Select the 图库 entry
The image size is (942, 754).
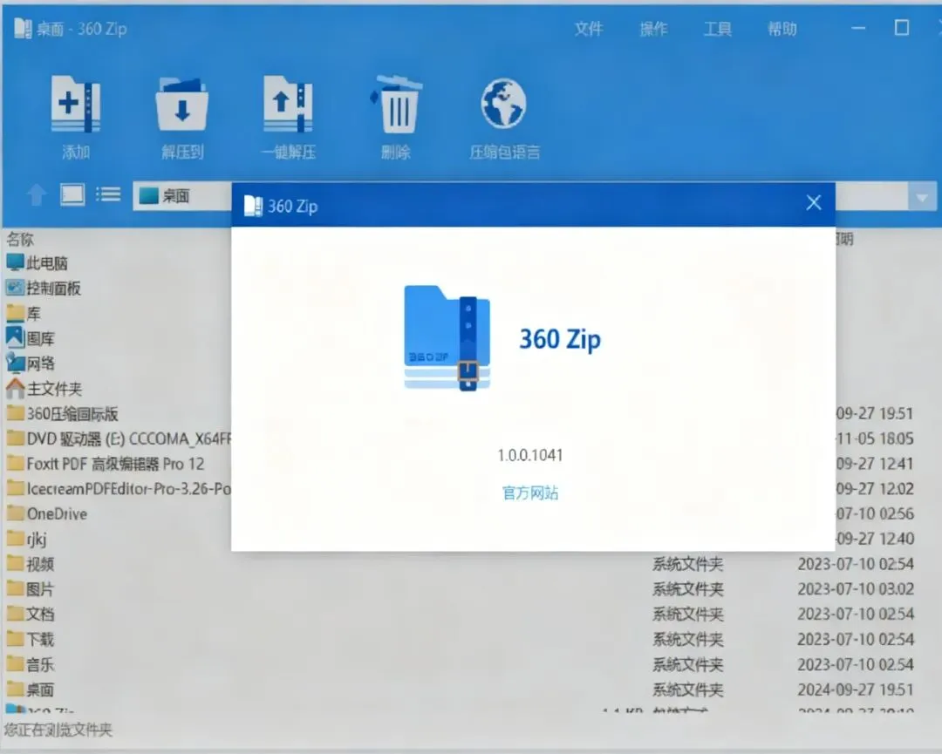coord(30,338)
